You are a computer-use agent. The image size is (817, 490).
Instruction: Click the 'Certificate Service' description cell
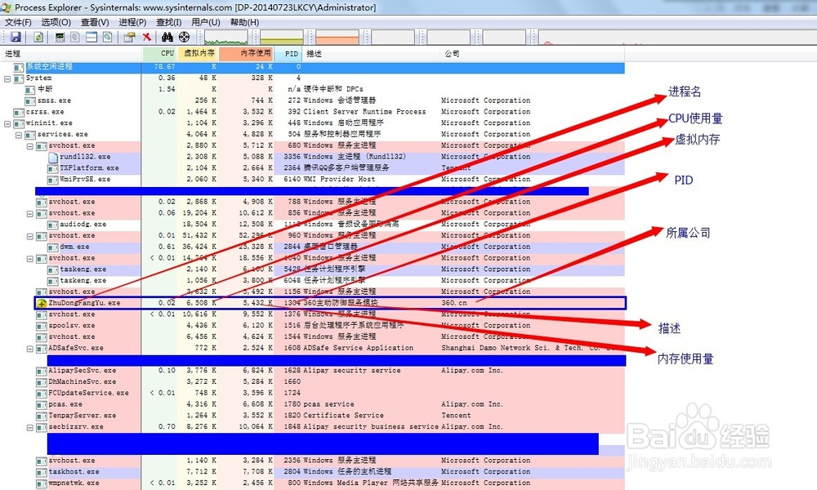click(x=343, y=416)
